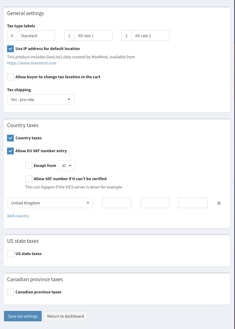
Task: Enable Canadian province taxes checkbox
Action: point(10,292)
